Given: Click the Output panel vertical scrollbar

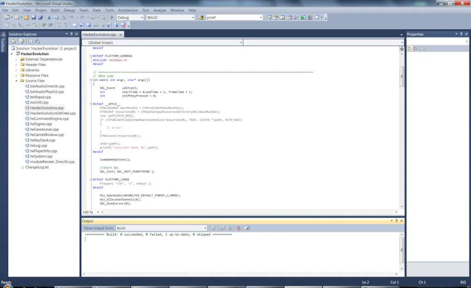Looking at the screenshot, I should 402,250.
